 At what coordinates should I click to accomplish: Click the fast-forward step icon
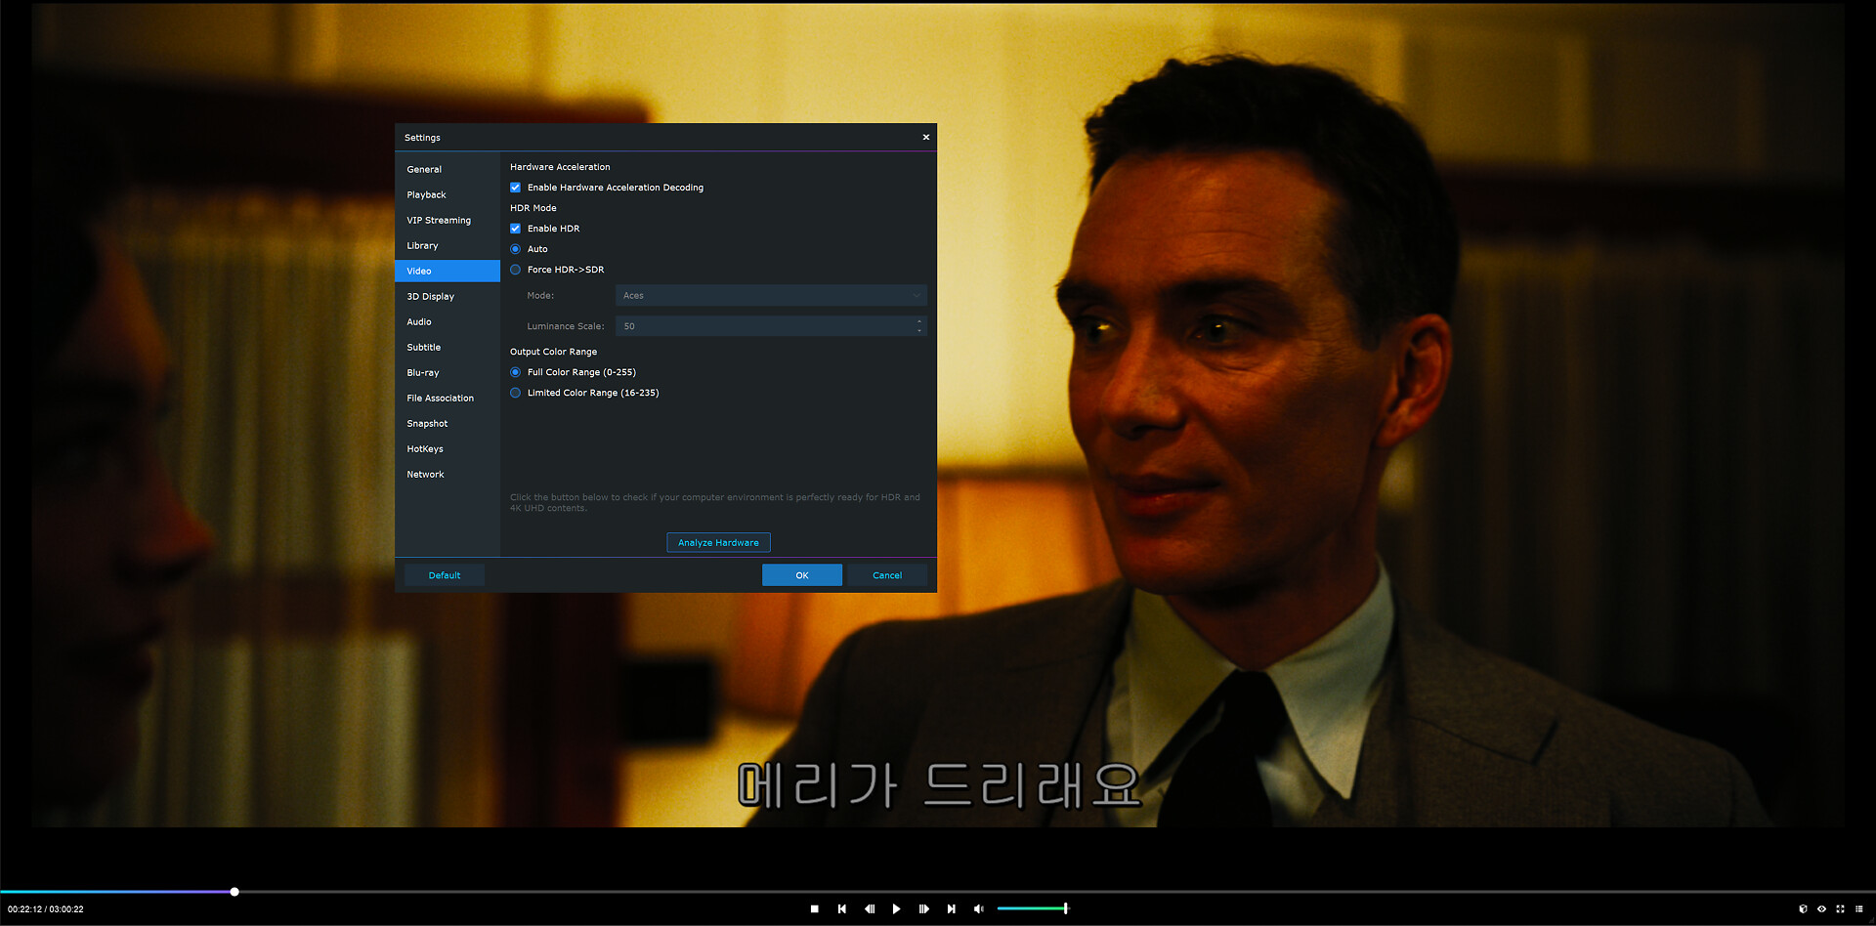point(923,908)
